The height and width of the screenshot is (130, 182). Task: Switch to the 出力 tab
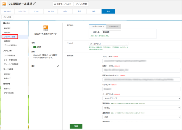tap(65, 11)
